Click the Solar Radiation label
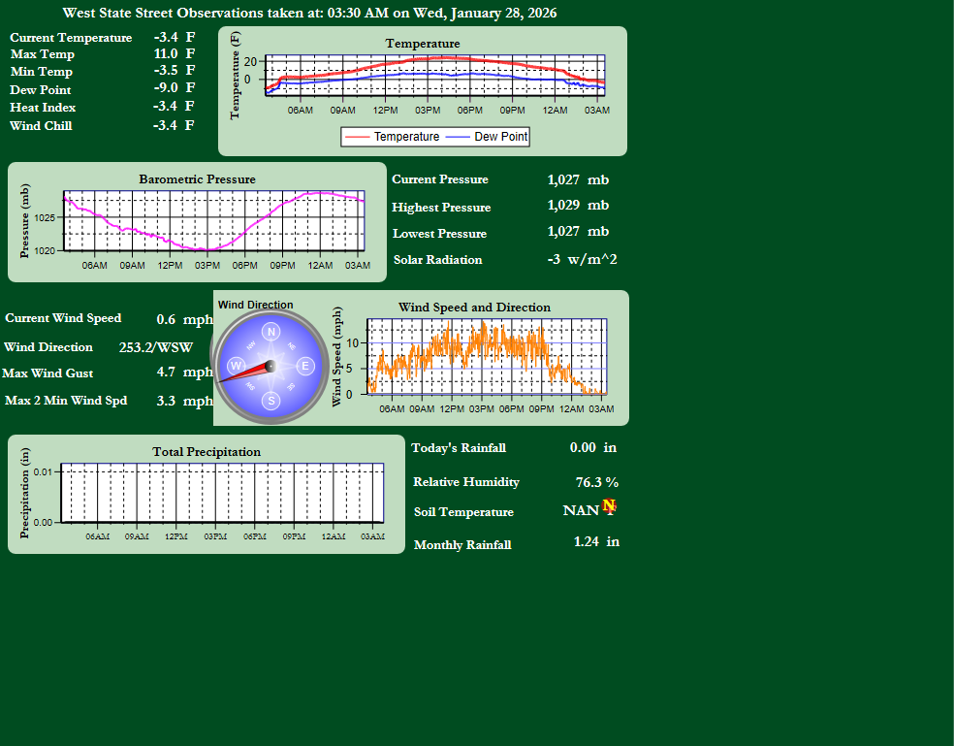 [x=437, y=260]
